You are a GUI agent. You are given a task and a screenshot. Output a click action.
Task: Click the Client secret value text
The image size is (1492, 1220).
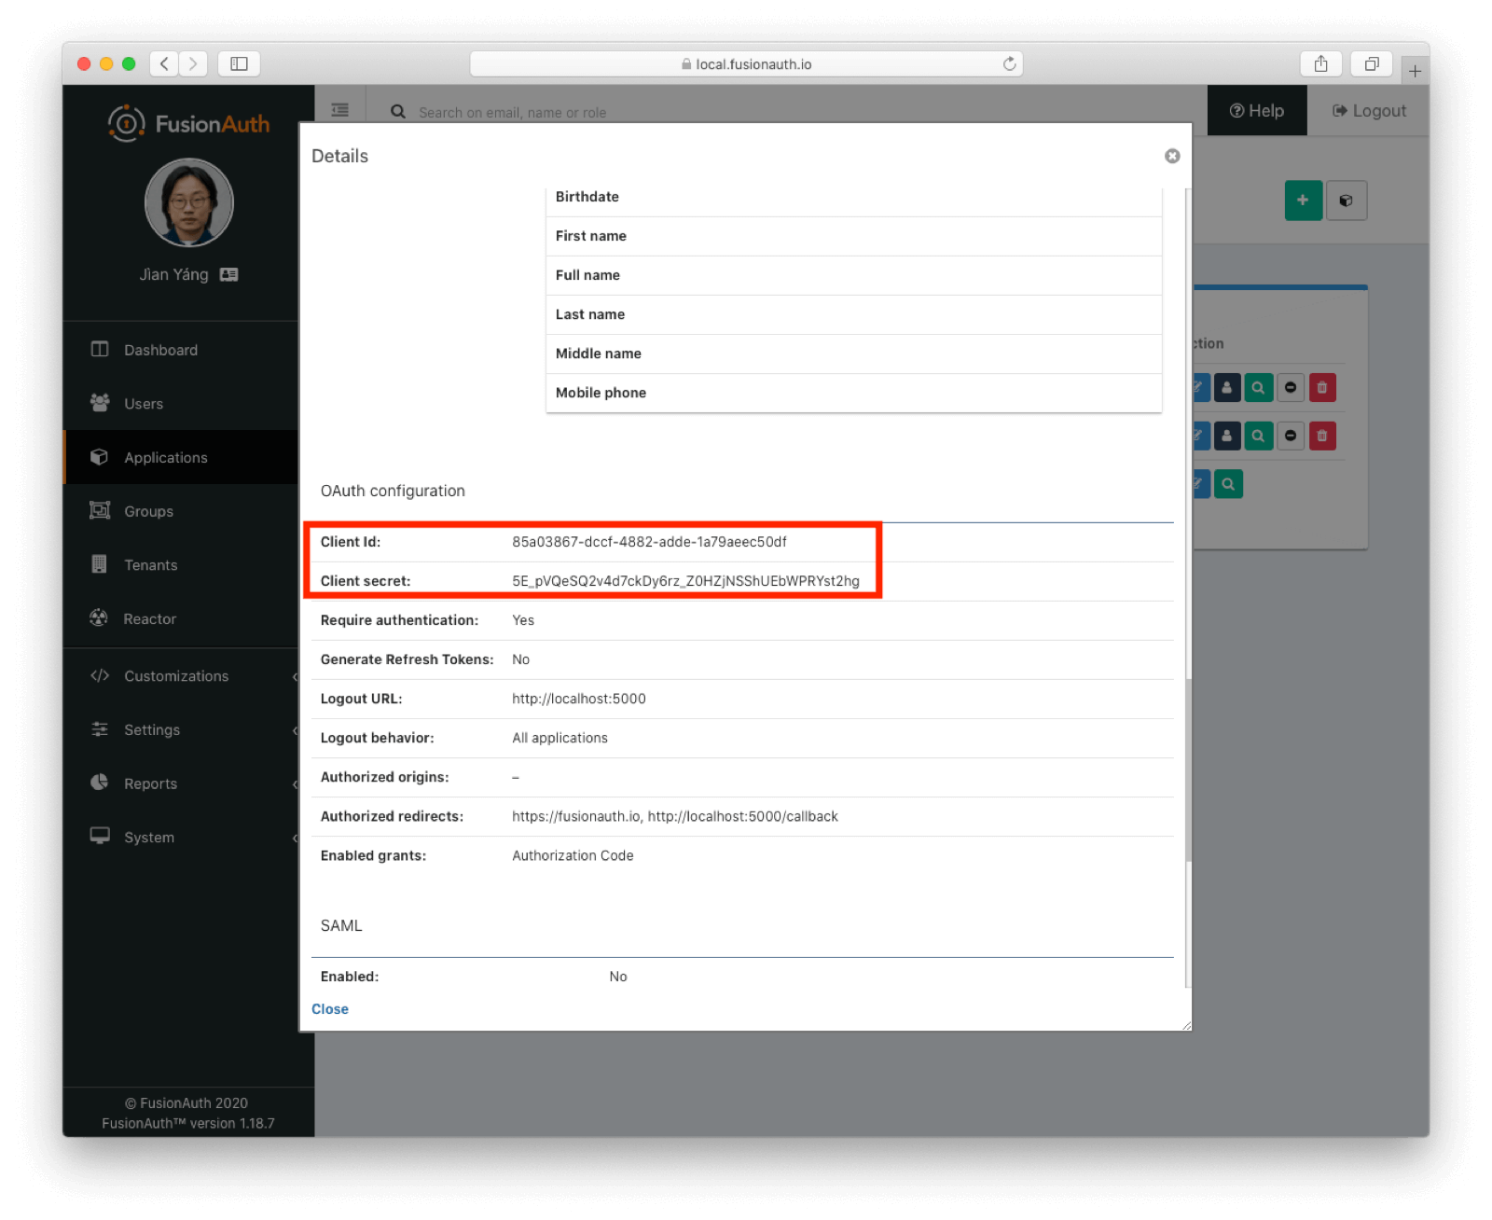tap(685, 581)
